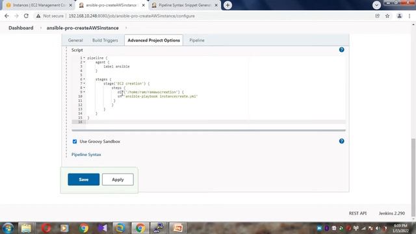The image size is (416, 234).
Task: Launch Opera from the taskbar
Action: click(46, 228)
